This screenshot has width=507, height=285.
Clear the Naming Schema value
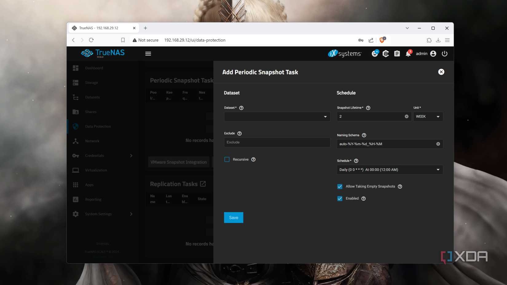(438, 144)
